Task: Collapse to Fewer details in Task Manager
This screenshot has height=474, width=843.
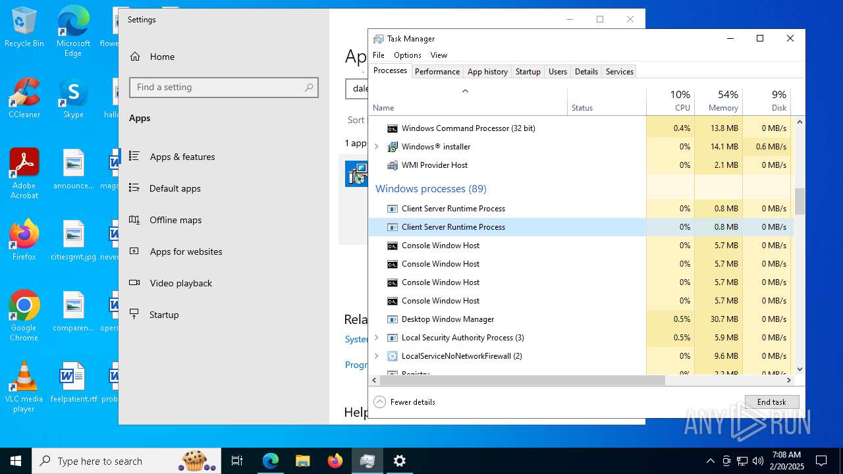Action: tap(404, 402)
